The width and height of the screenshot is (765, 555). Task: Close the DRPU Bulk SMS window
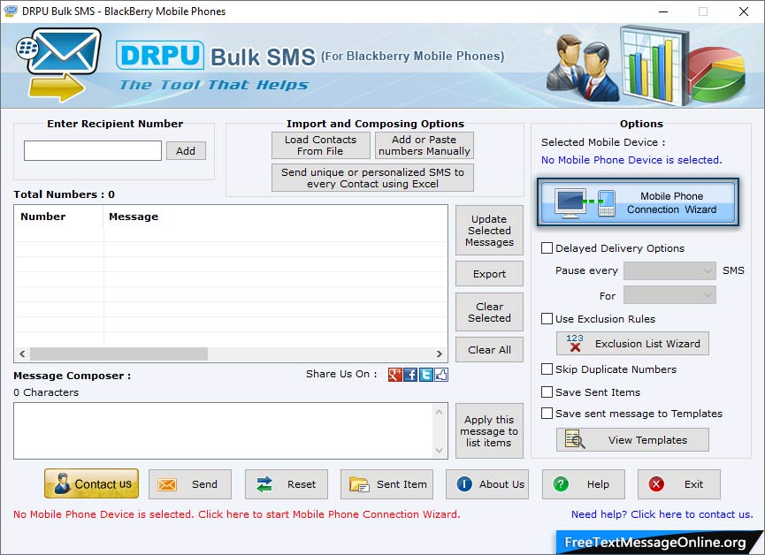tap(744, 11)
